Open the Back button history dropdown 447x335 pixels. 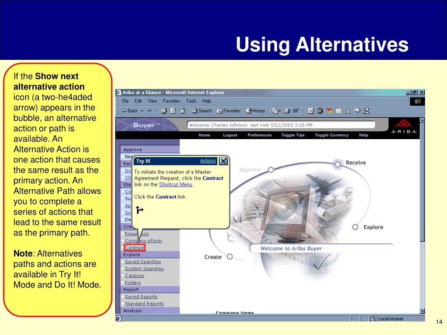[142, 111]
